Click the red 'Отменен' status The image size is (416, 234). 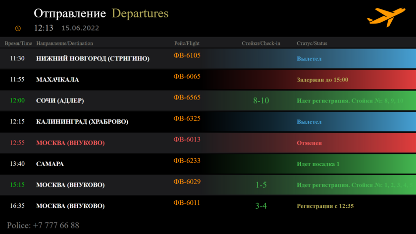(x=309, y=143)
